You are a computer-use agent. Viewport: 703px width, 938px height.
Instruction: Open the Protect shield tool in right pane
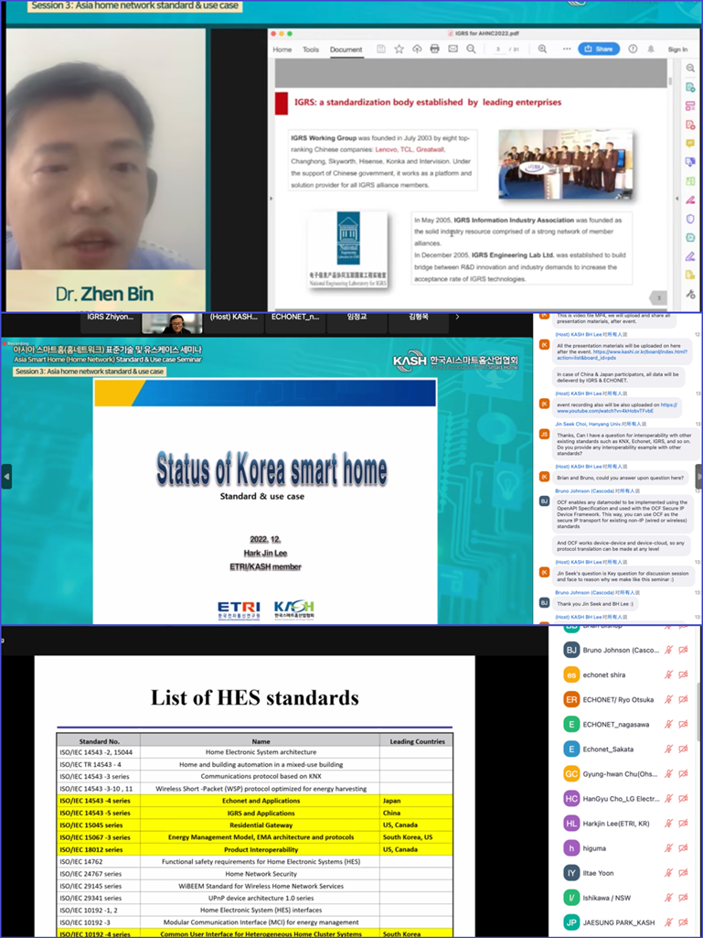click(690, 219)
